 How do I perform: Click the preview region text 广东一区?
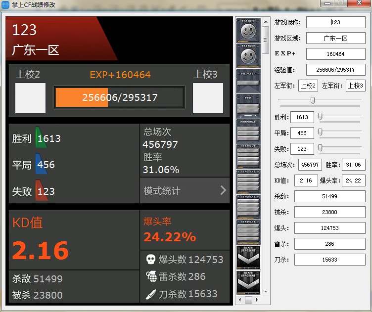click(35, 50)
